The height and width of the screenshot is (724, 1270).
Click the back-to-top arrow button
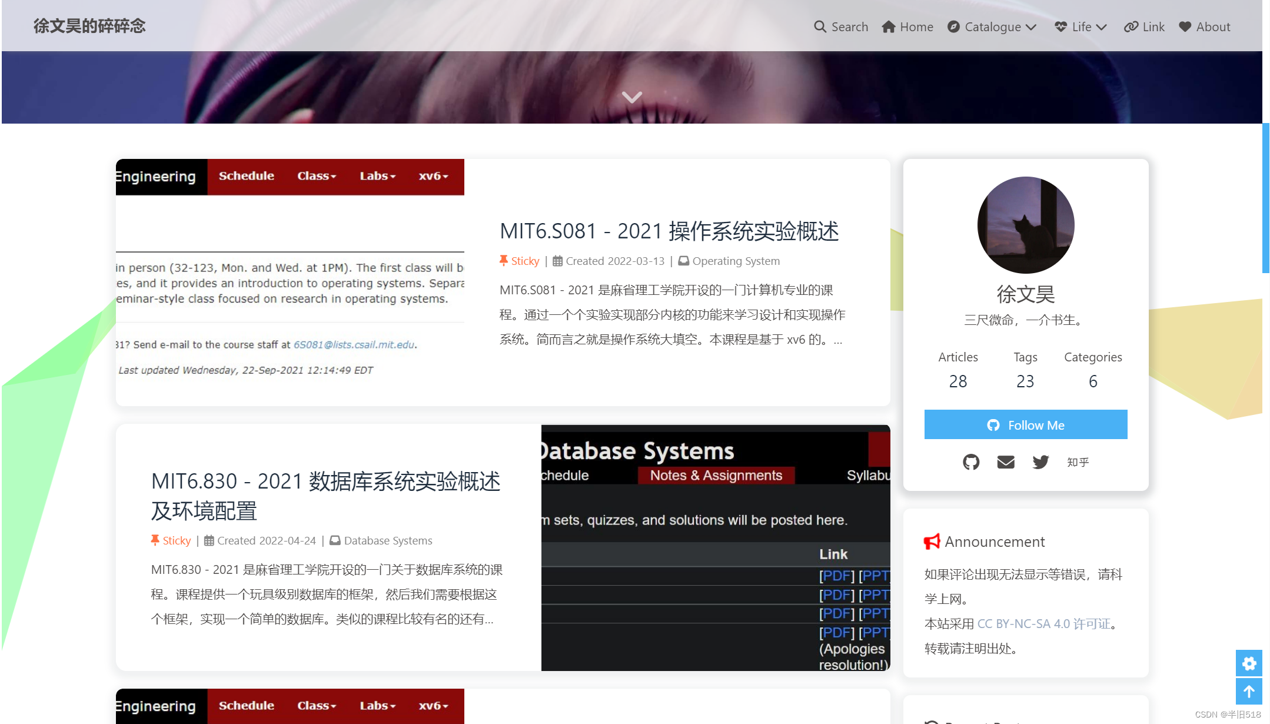tap(1249, 691)
